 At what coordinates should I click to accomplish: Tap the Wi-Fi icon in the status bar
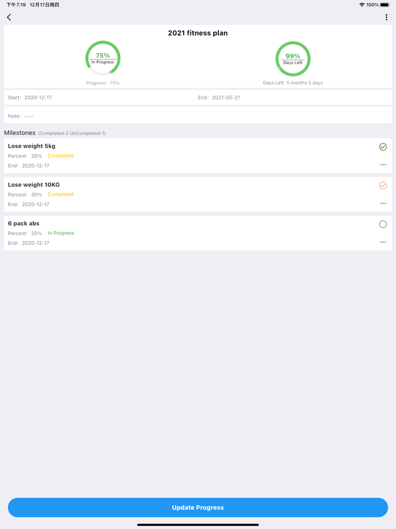[x=361, y=5]
